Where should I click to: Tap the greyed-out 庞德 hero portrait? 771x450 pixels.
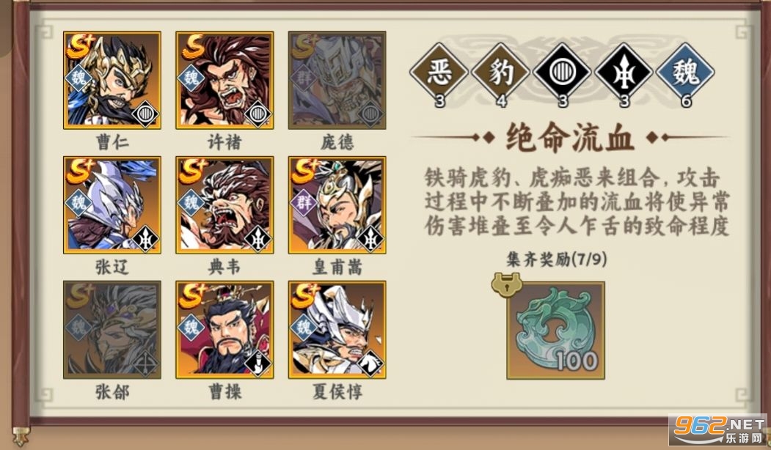click(337, 80)
